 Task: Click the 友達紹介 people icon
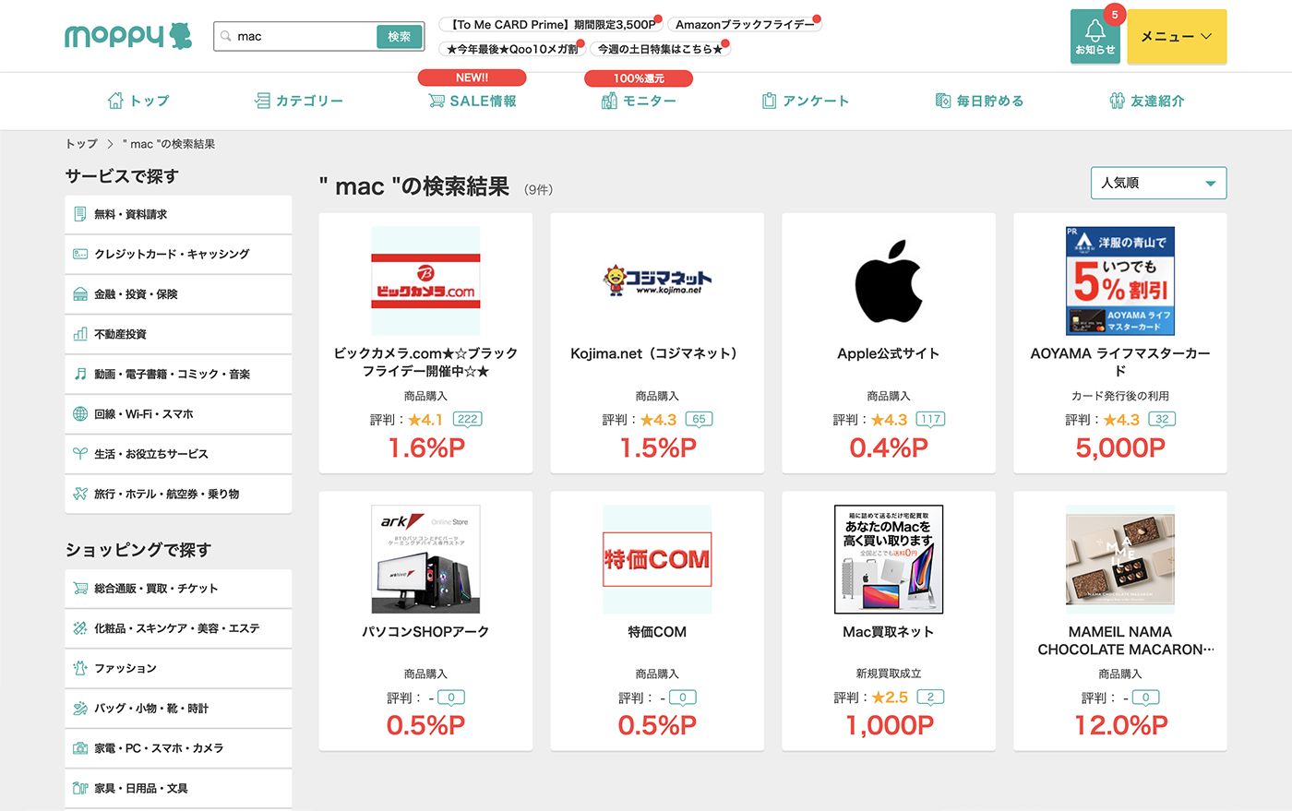tap(1117, 101)
